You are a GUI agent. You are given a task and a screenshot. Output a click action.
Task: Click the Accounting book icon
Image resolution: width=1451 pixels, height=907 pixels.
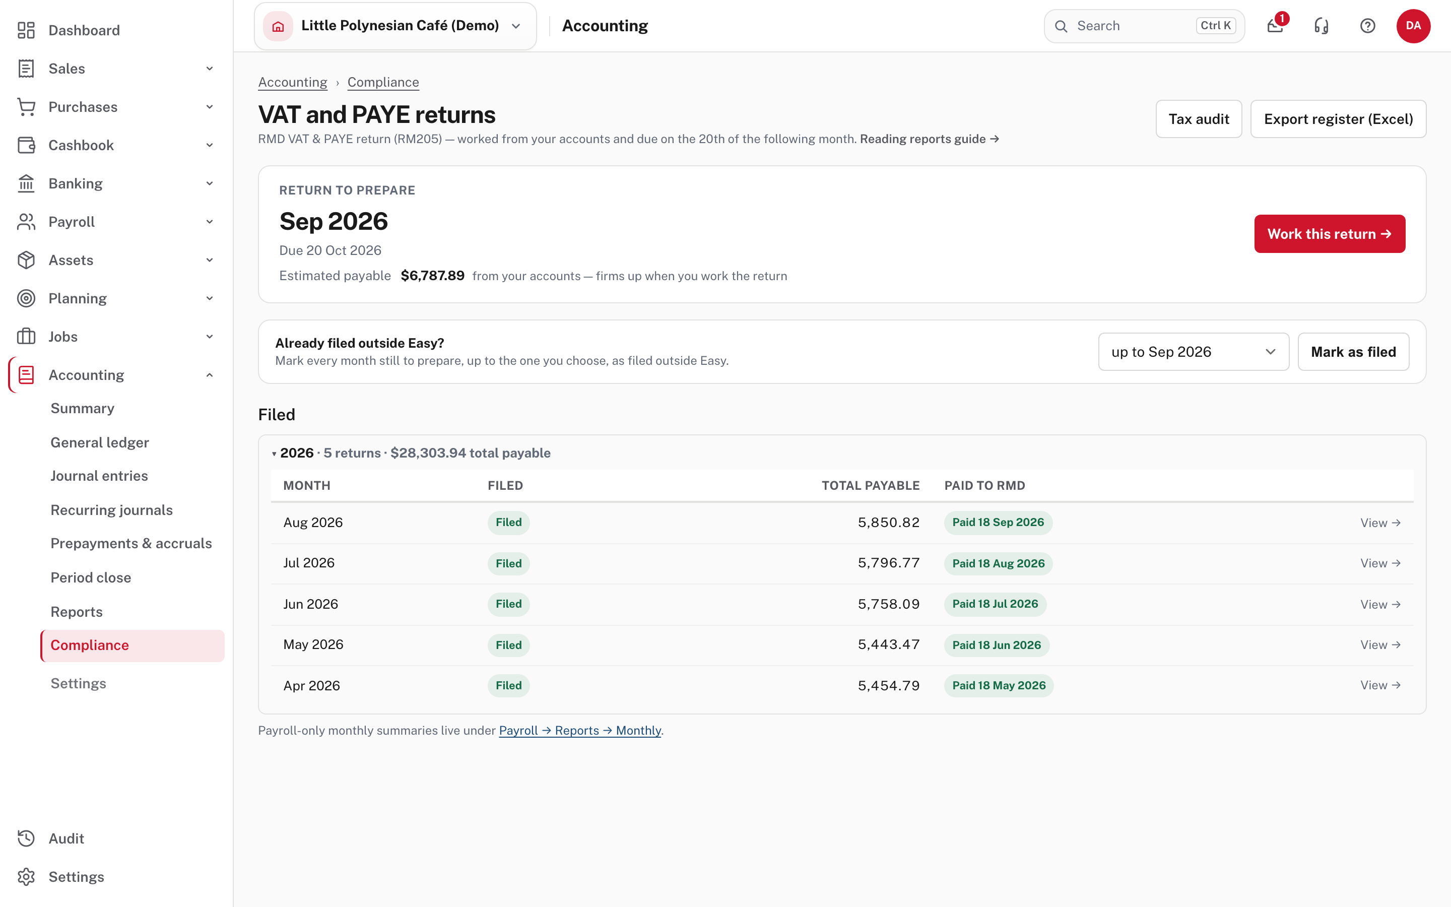coord(26,375)
